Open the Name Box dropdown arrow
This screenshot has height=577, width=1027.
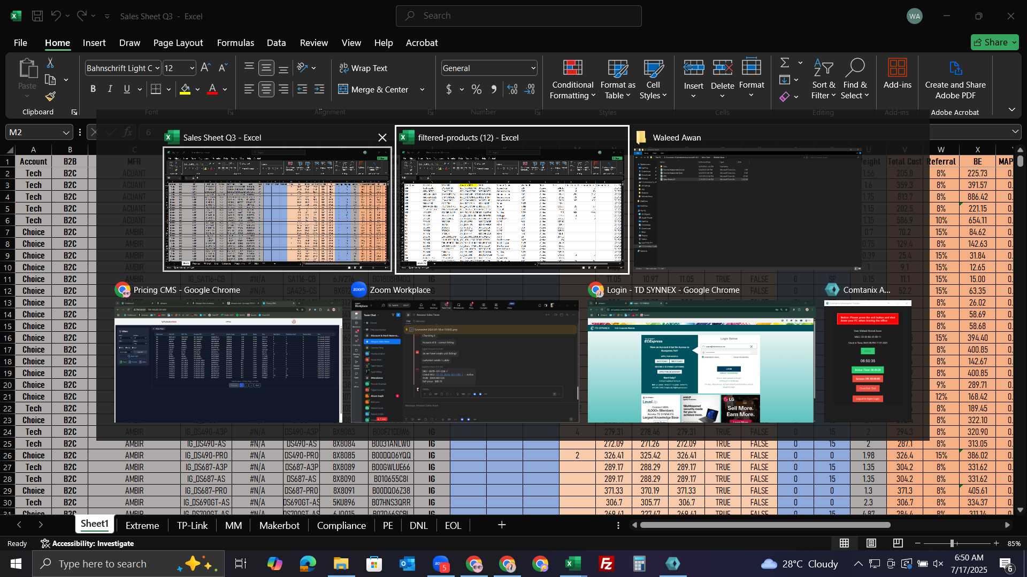(x=66, y=132)
